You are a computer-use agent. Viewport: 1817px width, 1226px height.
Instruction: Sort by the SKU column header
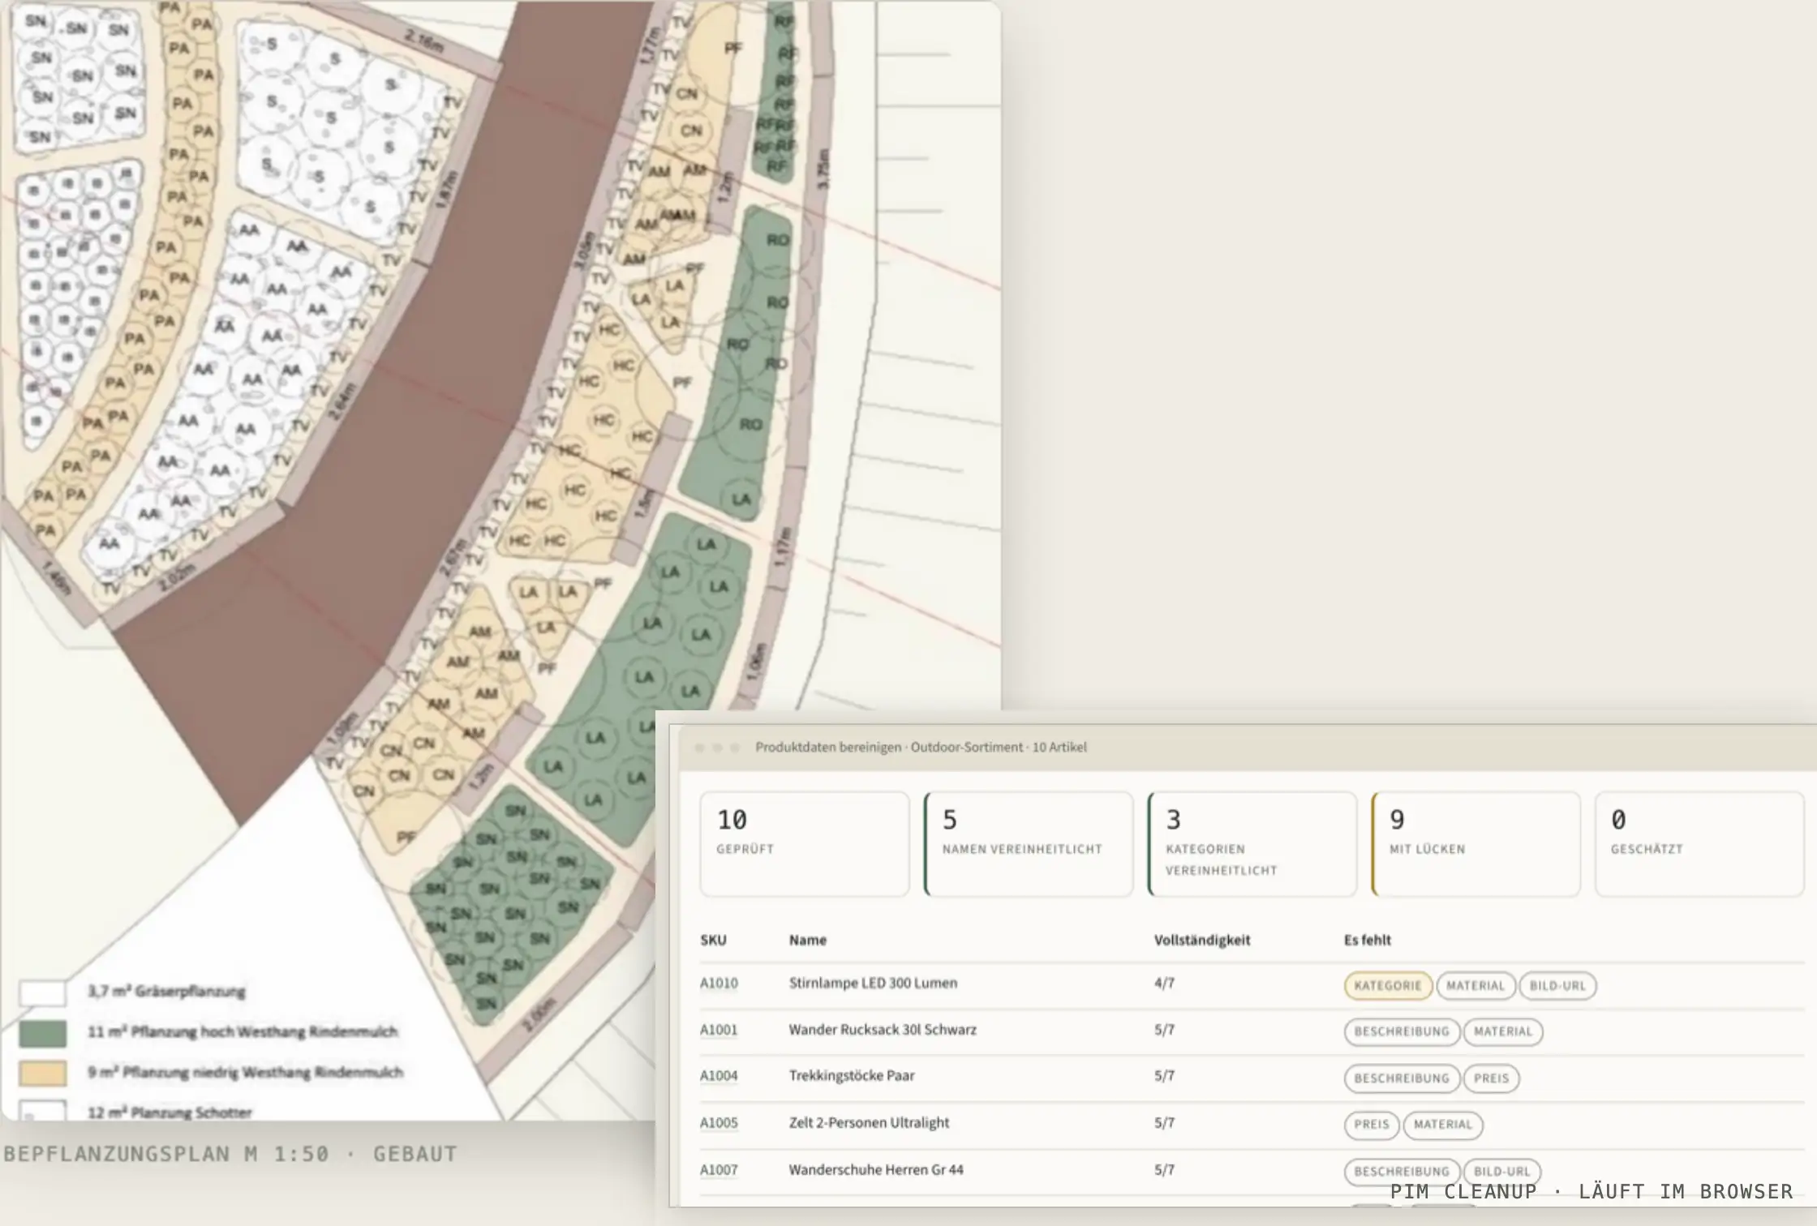tap(713, 941)
